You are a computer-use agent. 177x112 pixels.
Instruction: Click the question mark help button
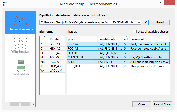pos(160,3)
